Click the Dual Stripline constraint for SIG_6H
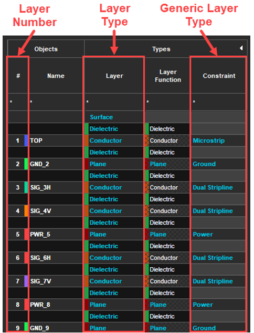254x333 pixels. tap(218, 258)
